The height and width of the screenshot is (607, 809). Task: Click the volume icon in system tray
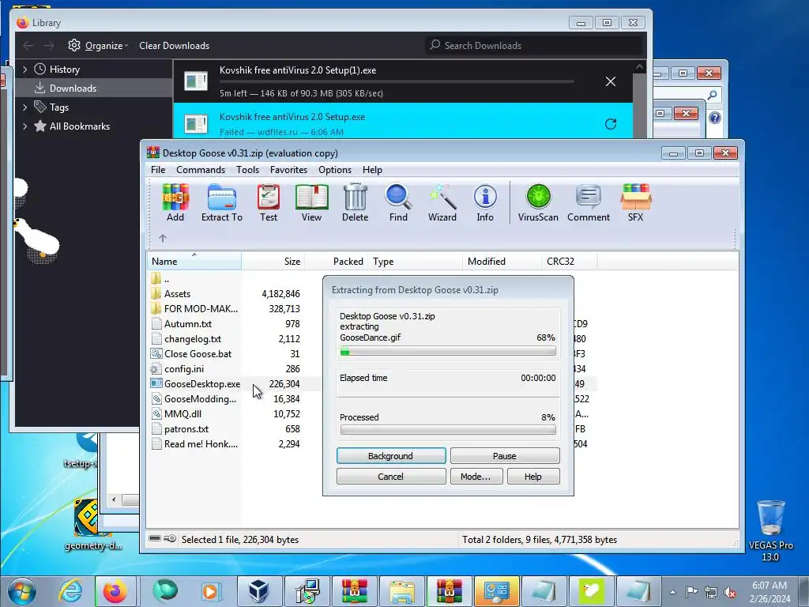click(x=730, y=592)
